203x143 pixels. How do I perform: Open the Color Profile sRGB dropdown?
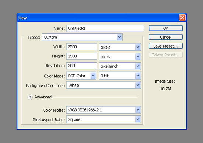coord(103,110)
